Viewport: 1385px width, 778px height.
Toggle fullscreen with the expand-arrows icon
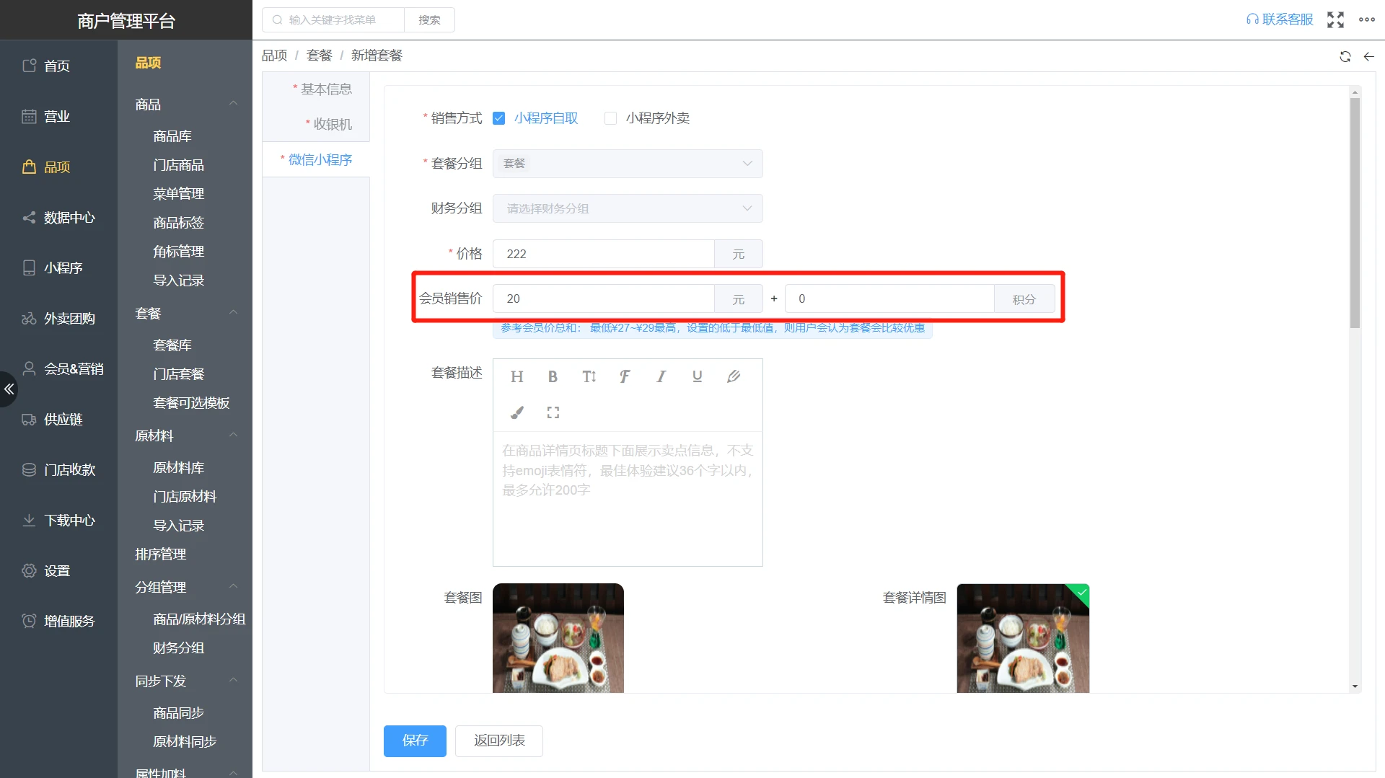point(1336,19)
